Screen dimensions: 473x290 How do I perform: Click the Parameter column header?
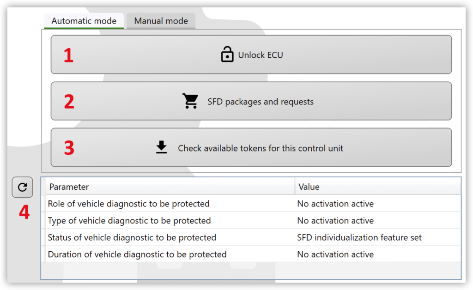click(x=69, y=187)
